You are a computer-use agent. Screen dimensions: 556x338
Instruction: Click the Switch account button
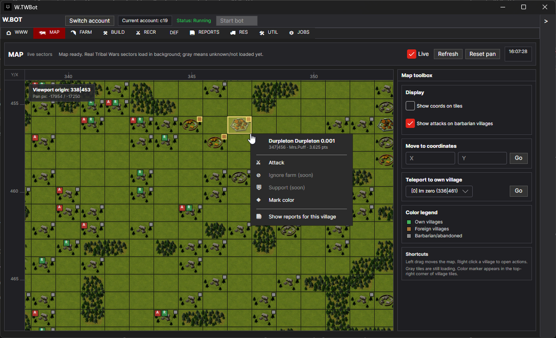[90, 21]
